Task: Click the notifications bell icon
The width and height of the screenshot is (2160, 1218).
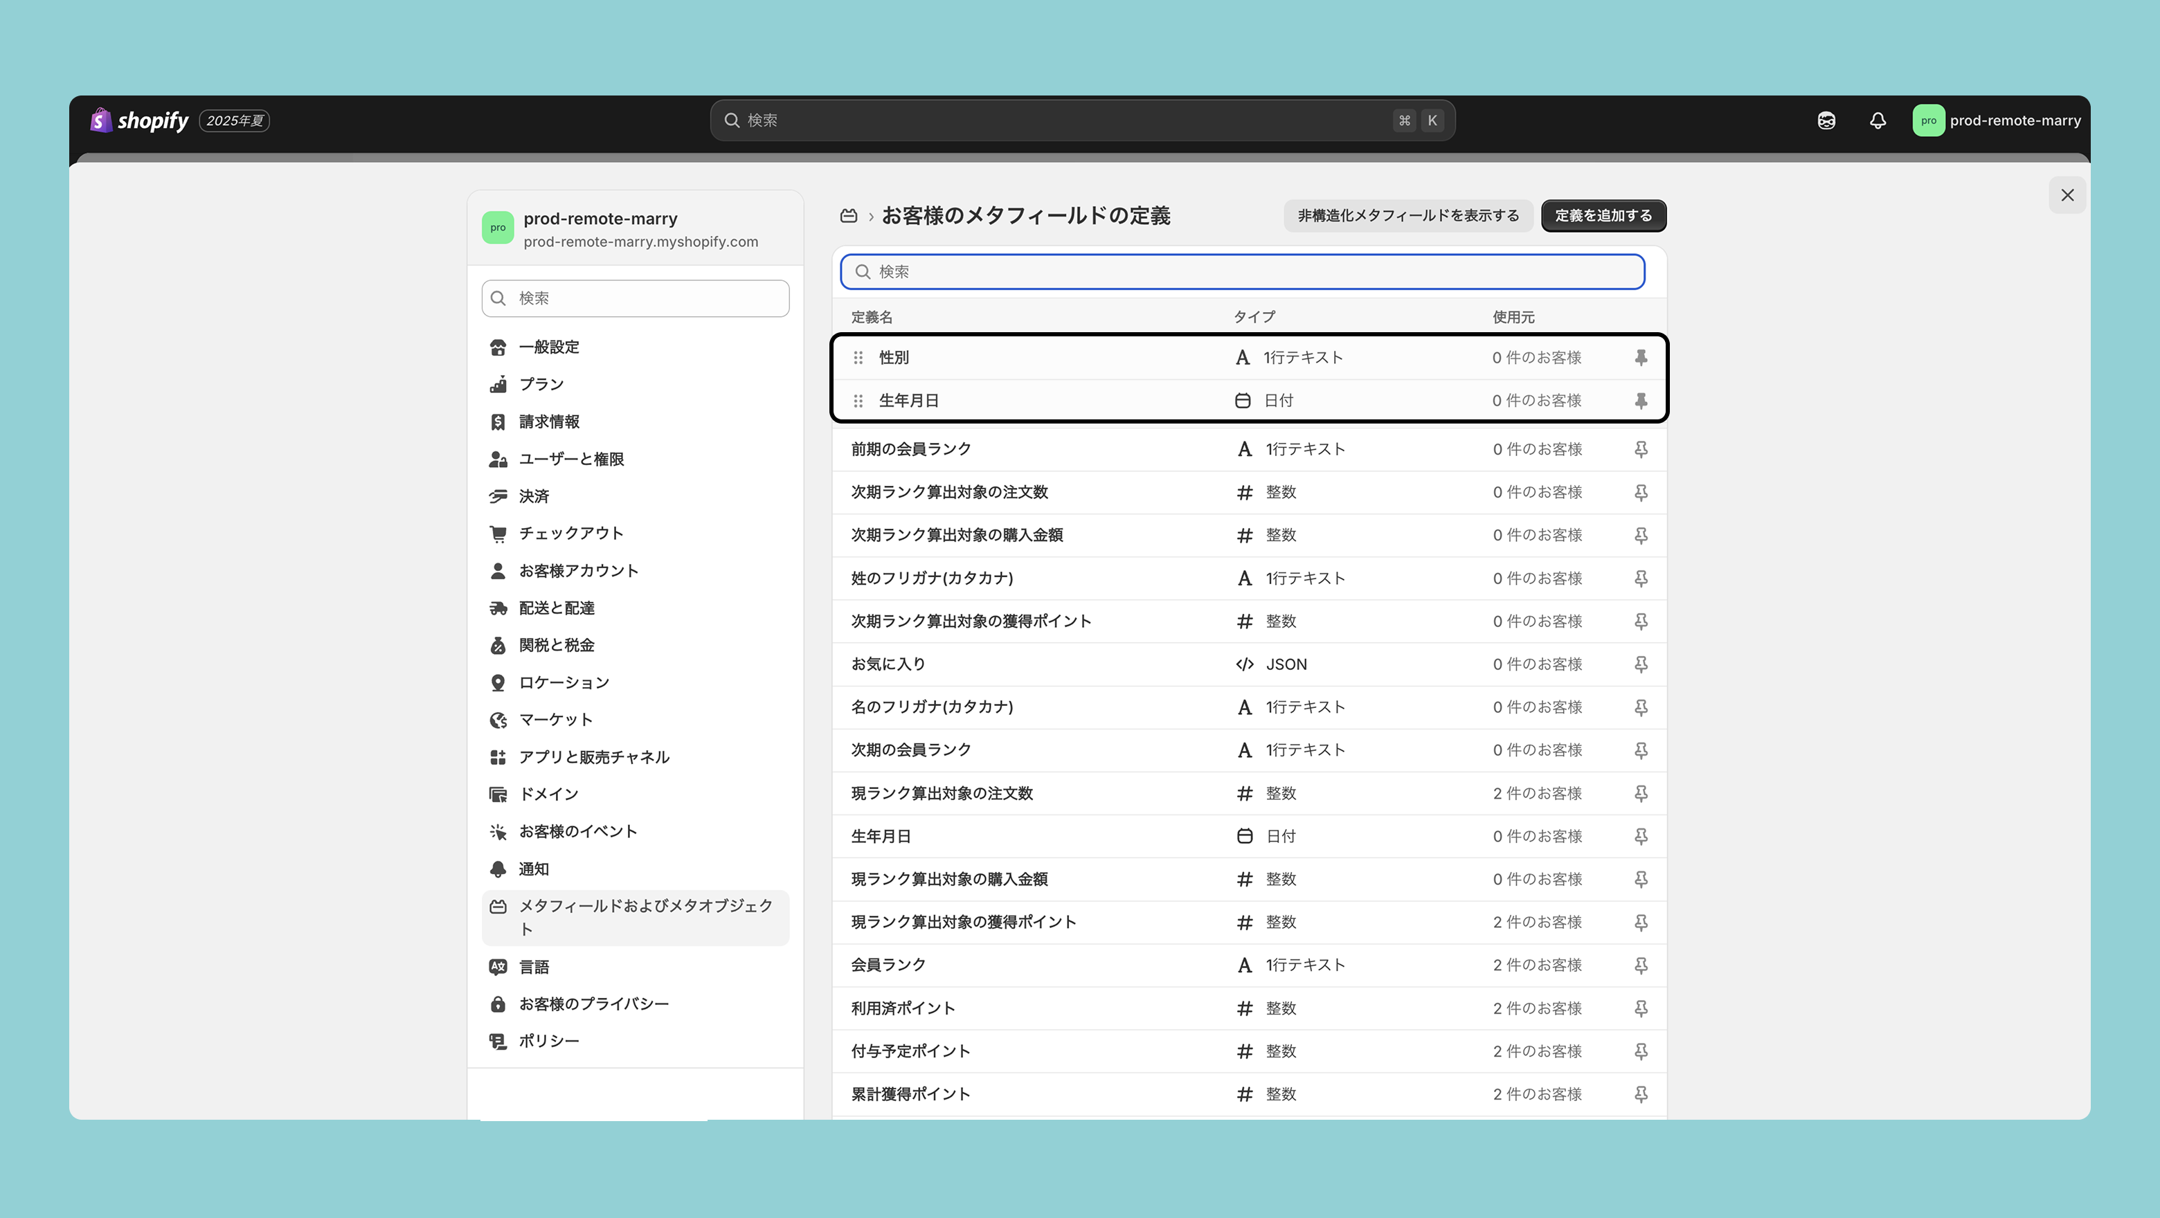Action: coord(1878,120)
